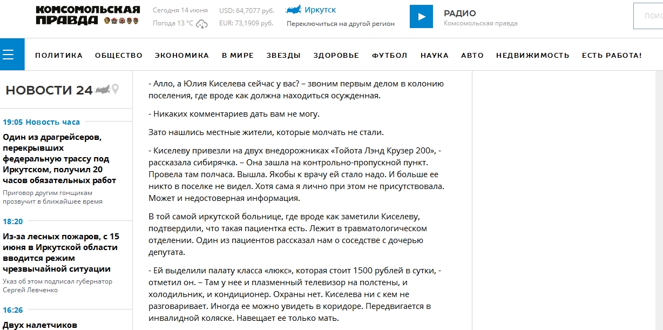Open the ОБЩЕСТВО section

click(119, 55)
